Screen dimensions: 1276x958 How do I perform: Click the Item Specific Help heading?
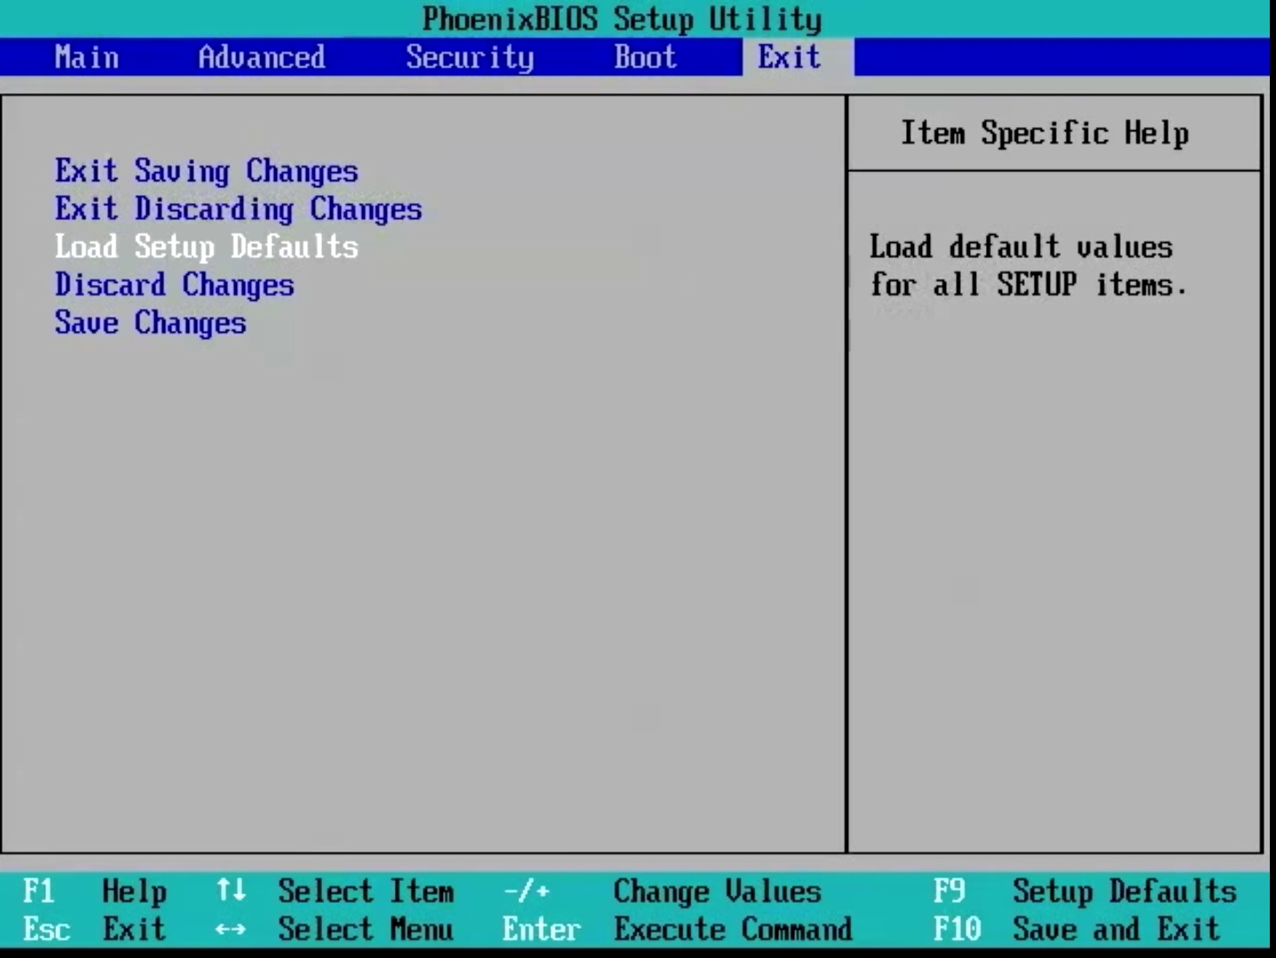tap(1044, 133)
